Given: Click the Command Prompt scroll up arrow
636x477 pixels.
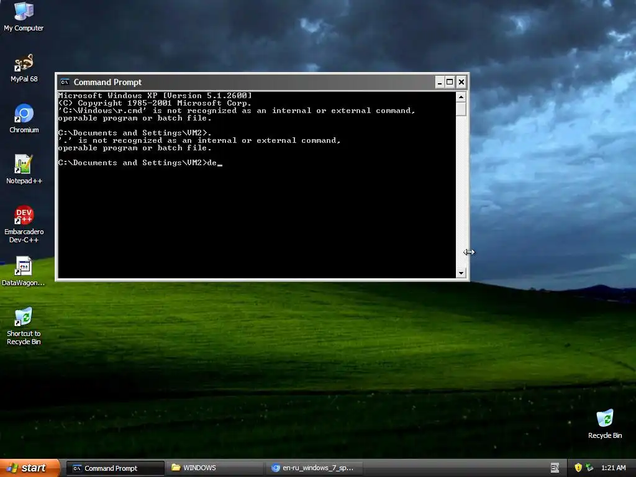Looking at the screenshot, I should [x=461, y=97].
